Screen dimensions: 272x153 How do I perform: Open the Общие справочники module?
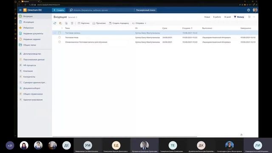pos(35,94)
